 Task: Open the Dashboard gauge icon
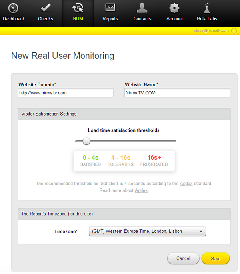[13, 8]
